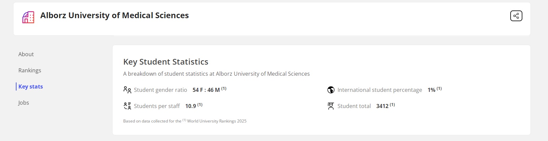Click the International student percentage label
The width and height of the screenshot is (548, 141).
(380, 90)
